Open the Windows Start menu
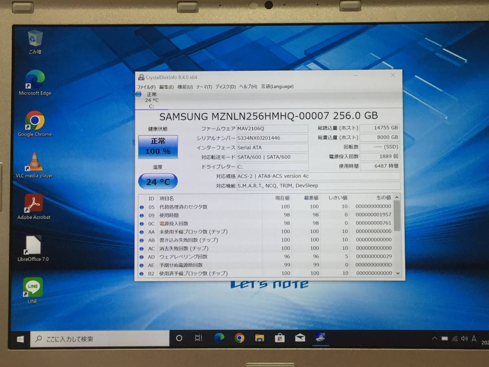The image size is (489, 367). point(20,339)
